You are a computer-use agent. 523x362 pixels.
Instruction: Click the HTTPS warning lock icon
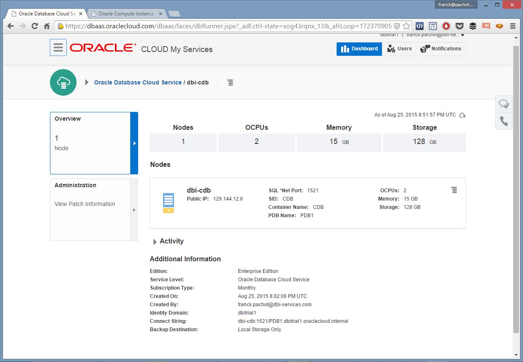pyautogui.click(x=61, y=26)
